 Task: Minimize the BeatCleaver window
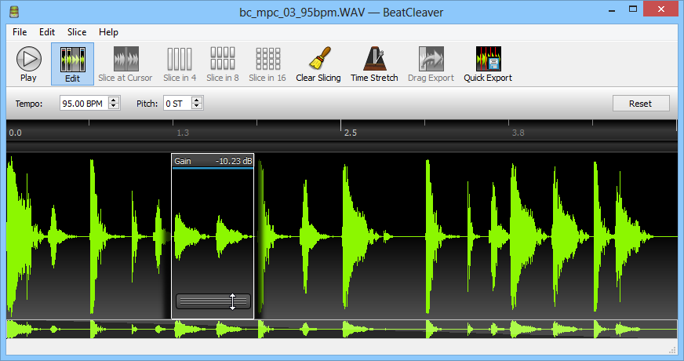click(612, 9)
